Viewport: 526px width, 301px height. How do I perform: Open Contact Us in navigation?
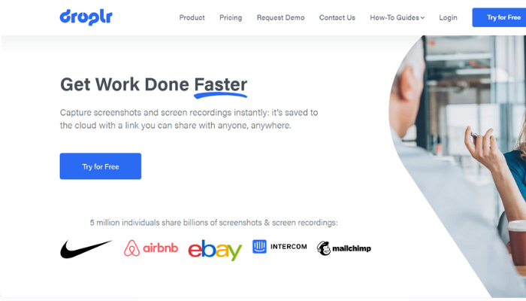pyautogui.click(x=337, y=17)
